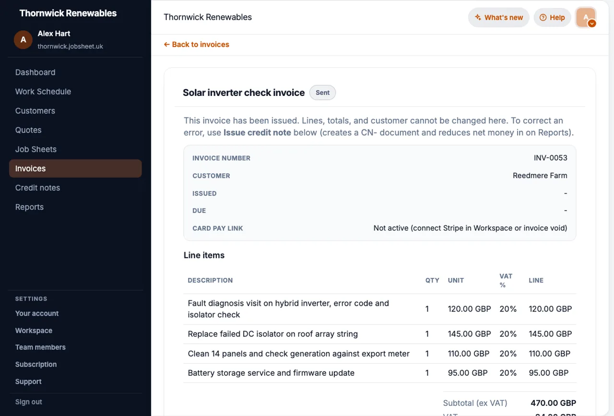614x416 pixels.
Task: Click the 145.00 GBP unit price
Action: [470, 334]
